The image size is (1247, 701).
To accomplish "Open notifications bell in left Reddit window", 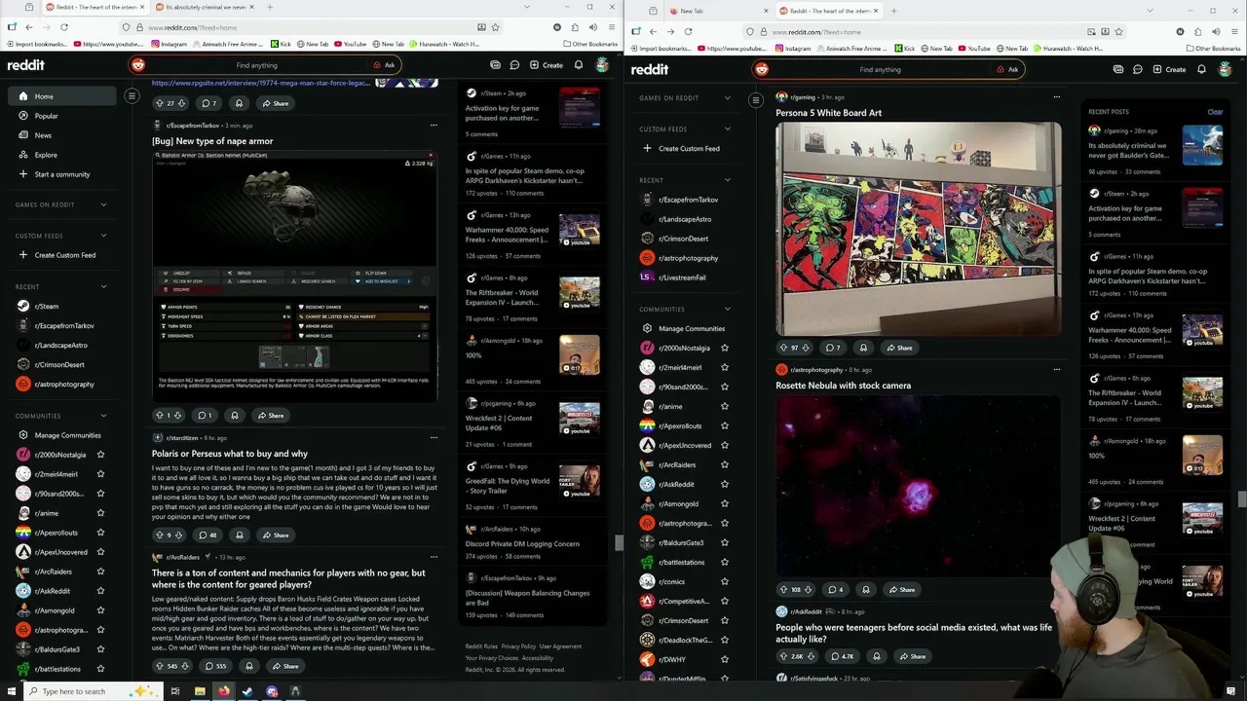I will 579,65.
